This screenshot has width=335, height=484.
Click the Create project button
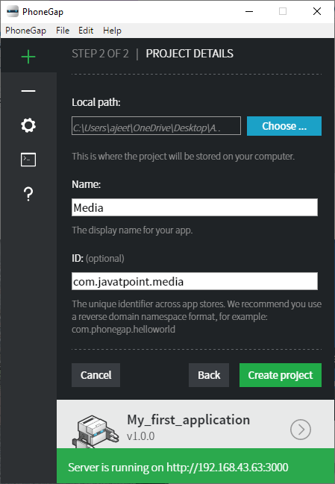tap(281, 375)
